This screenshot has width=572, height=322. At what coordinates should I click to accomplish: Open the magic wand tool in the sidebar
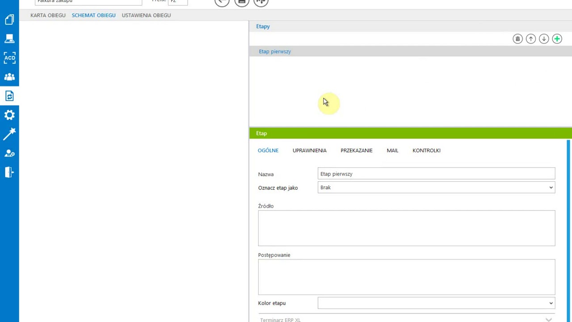click(9, 134)
